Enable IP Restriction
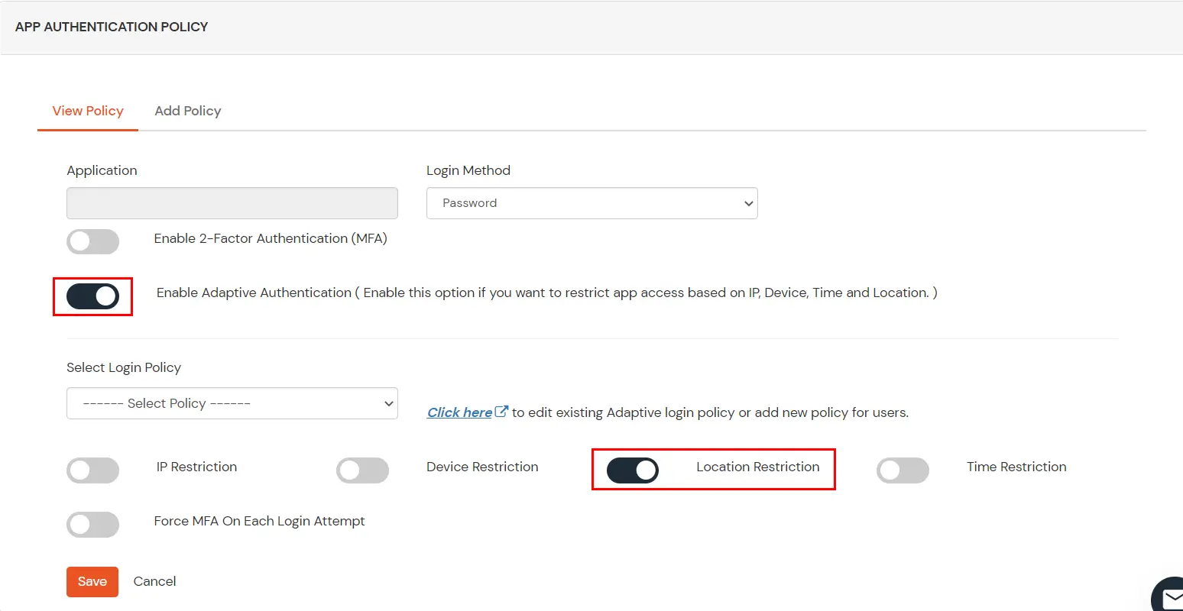1183x611 pixels. [x=92, y=470]
